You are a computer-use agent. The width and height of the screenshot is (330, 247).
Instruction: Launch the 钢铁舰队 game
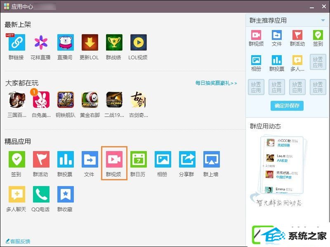pyautogui.click(x=66, y=100)
